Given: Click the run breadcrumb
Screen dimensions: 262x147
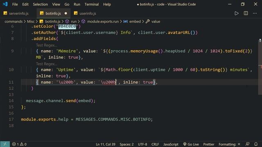Looking at the screenshot, I should (x=74, y=22).
